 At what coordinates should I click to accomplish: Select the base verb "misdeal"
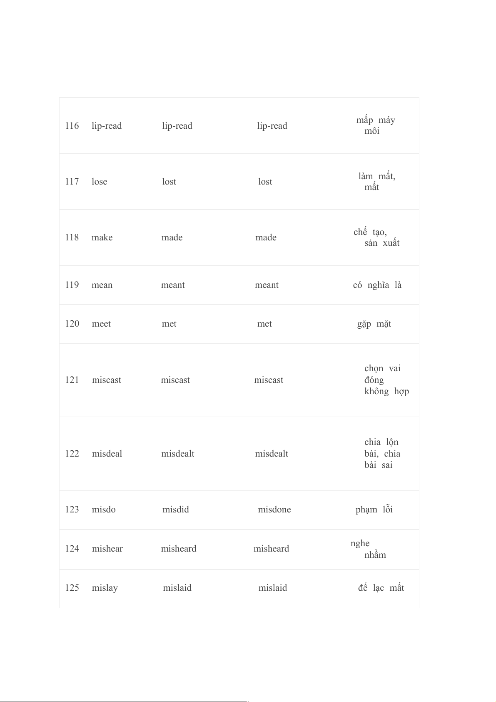[x=107, y=454]
